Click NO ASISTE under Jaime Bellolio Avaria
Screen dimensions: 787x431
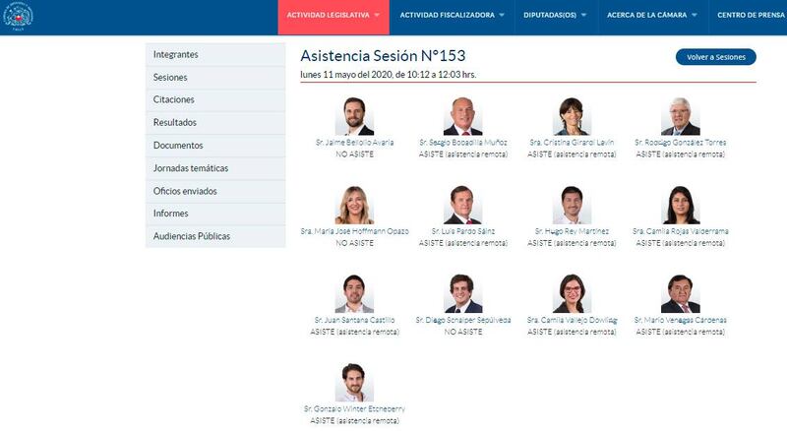[x=354, y=154]
